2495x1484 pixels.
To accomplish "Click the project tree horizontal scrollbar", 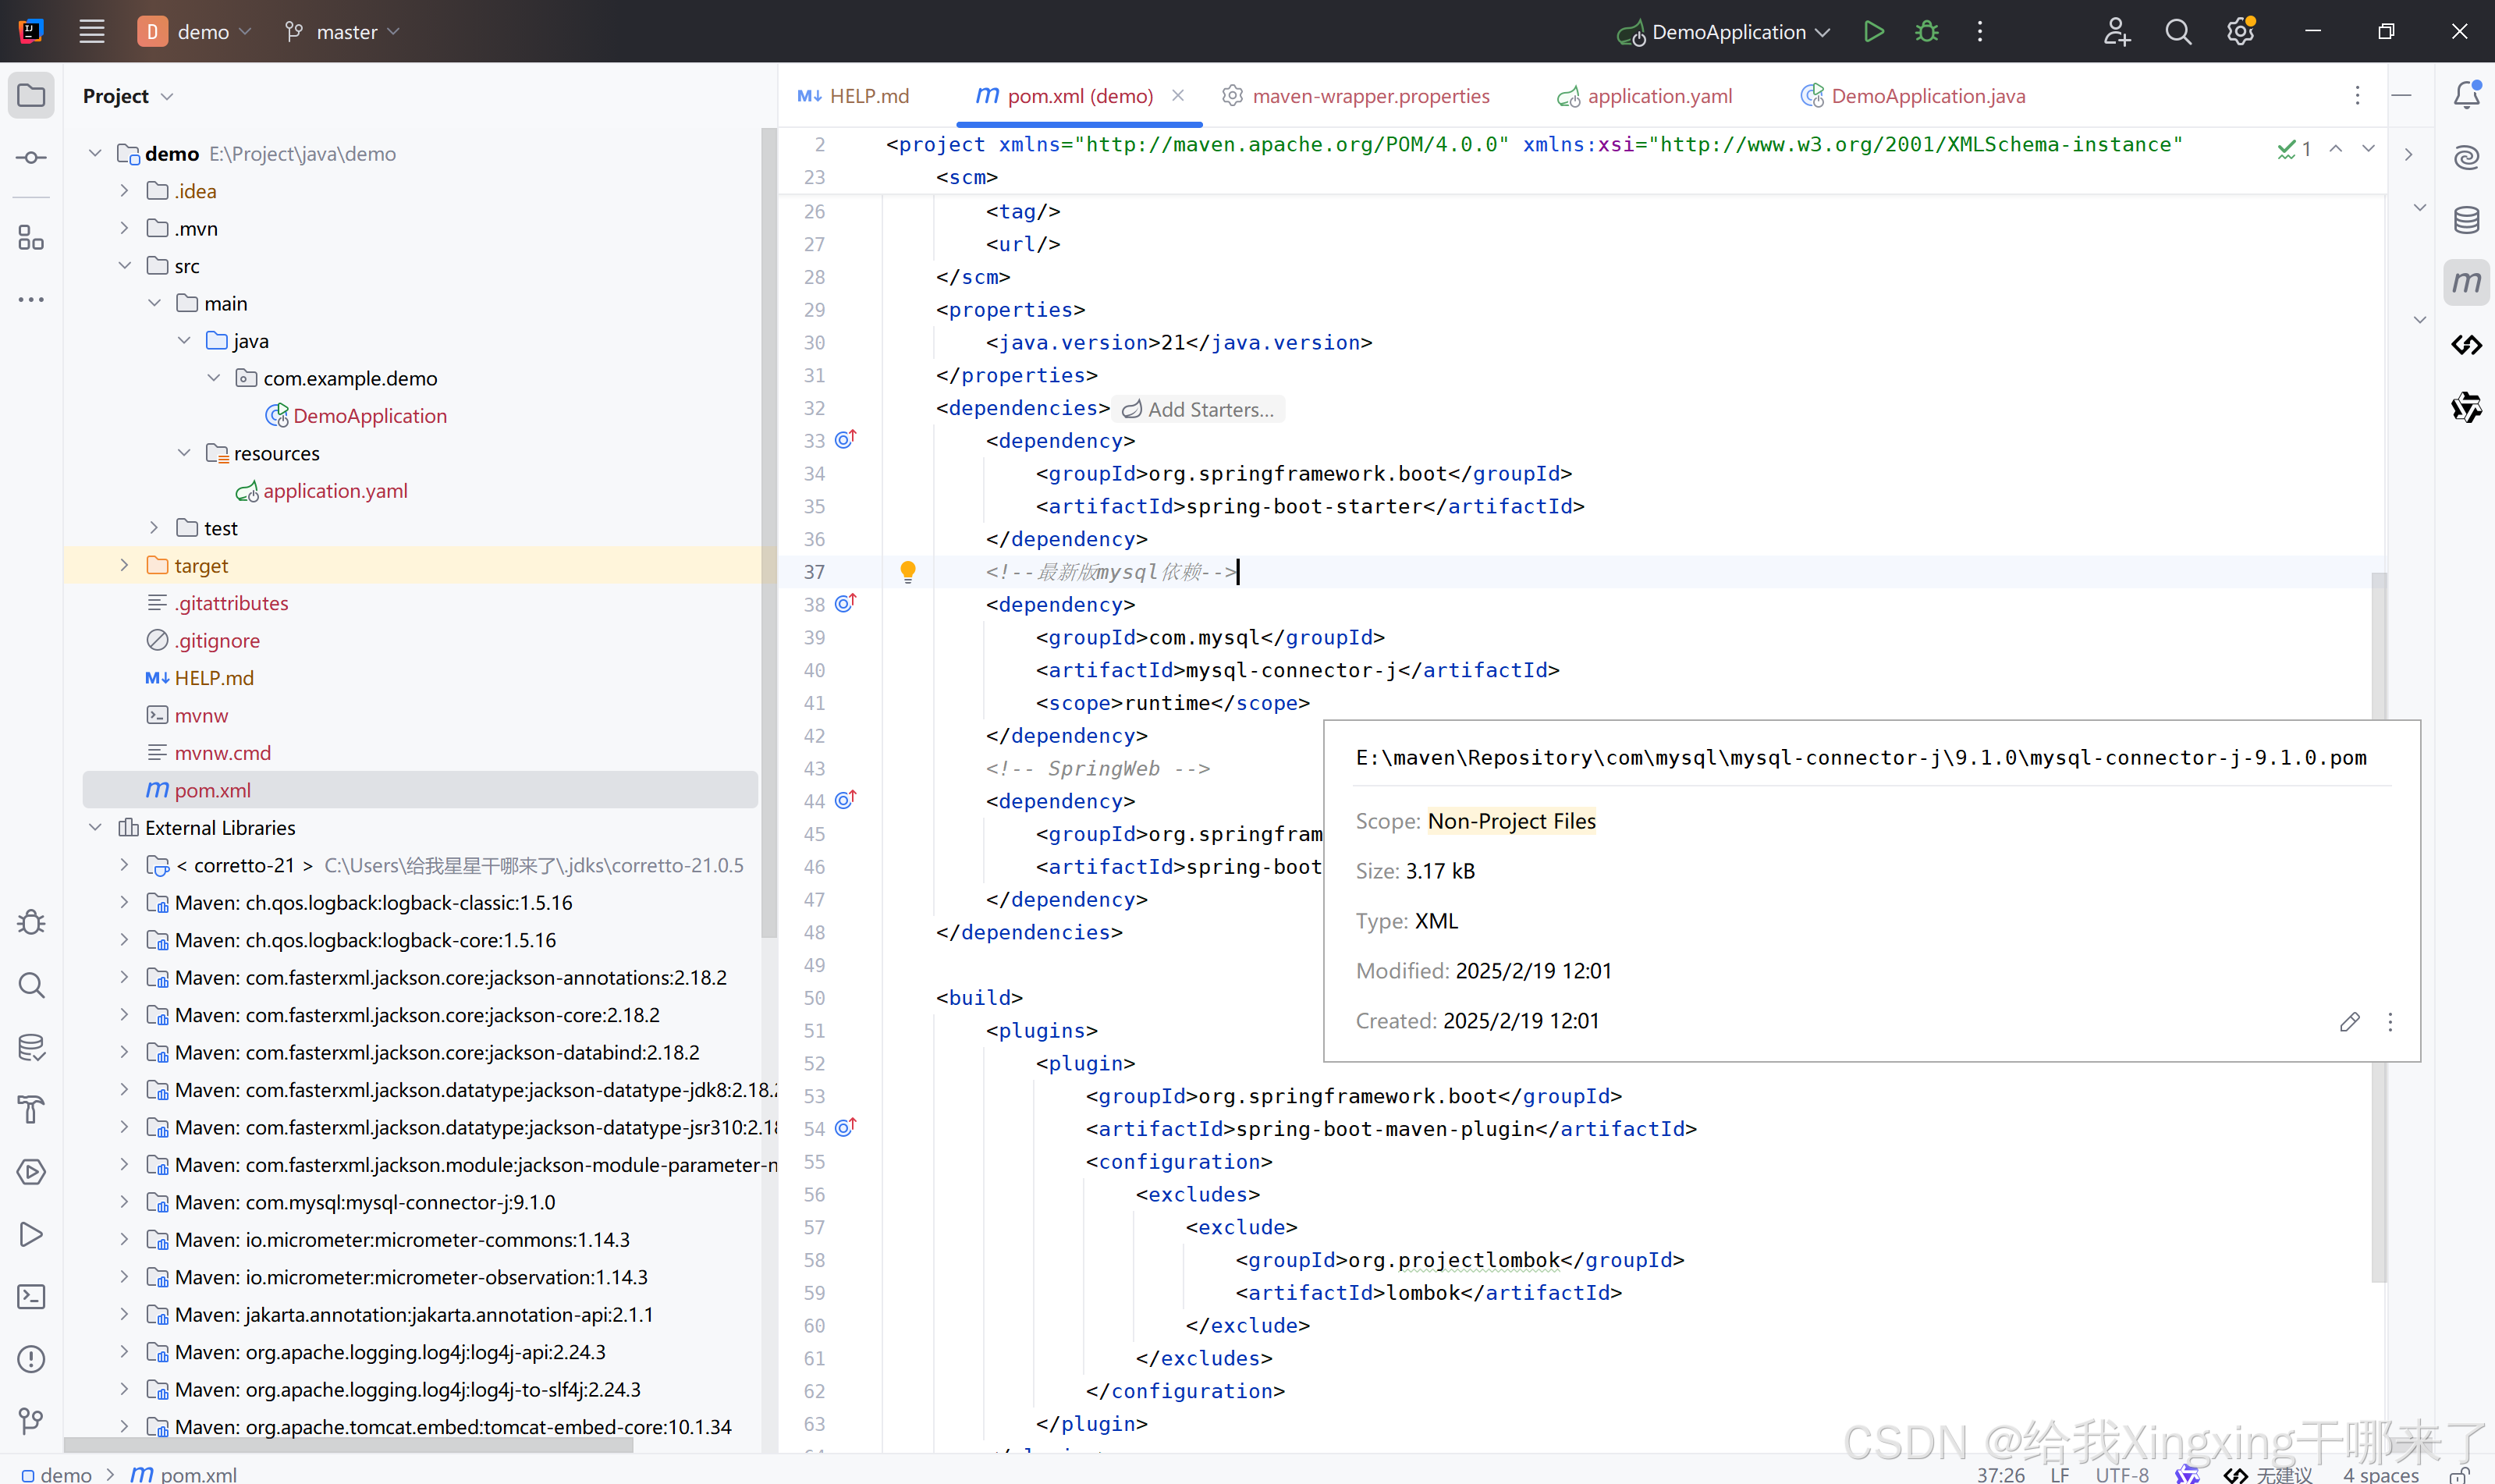I will tap(348, 1445).
